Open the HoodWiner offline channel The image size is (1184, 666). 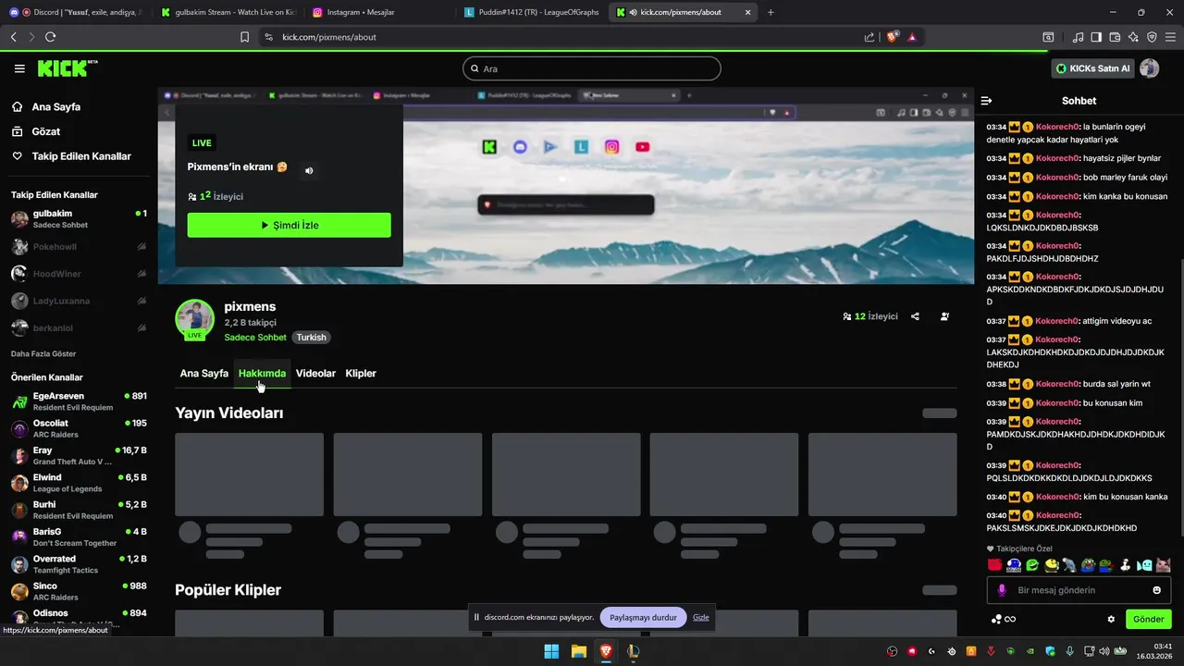[79, 274]
